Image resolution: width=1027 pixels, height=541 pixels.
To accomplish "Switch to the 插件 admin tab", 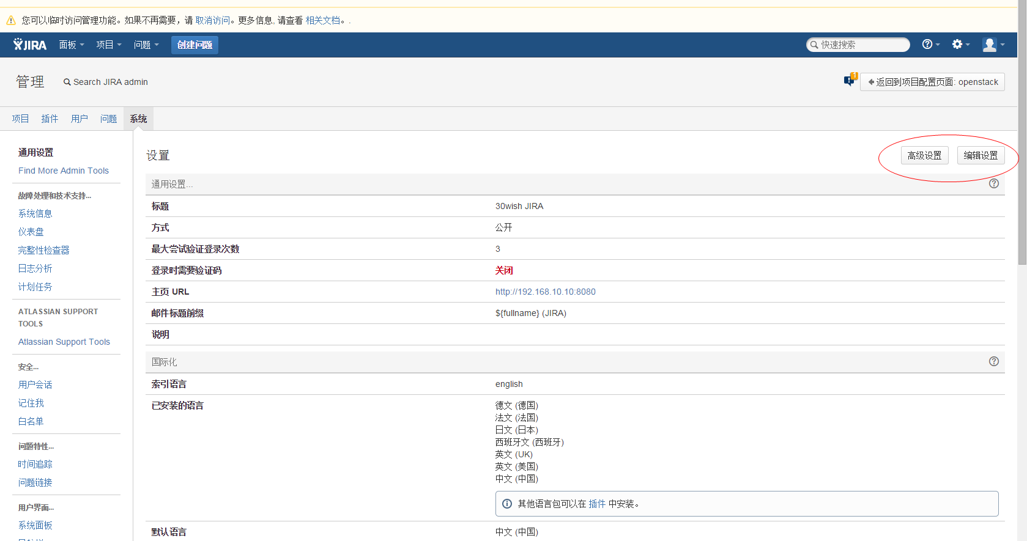I will pyautogui.click(x=50, y=119).
